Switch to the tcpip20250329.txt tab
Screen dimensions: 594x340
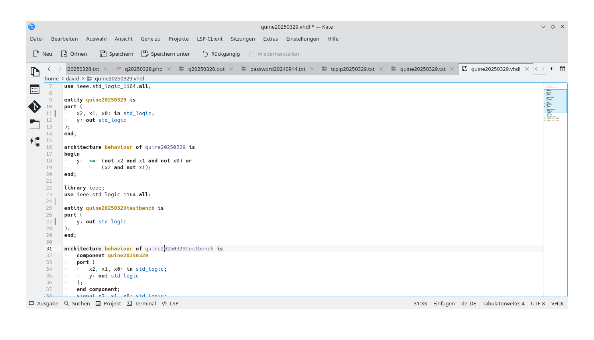[x=352, y=68]
